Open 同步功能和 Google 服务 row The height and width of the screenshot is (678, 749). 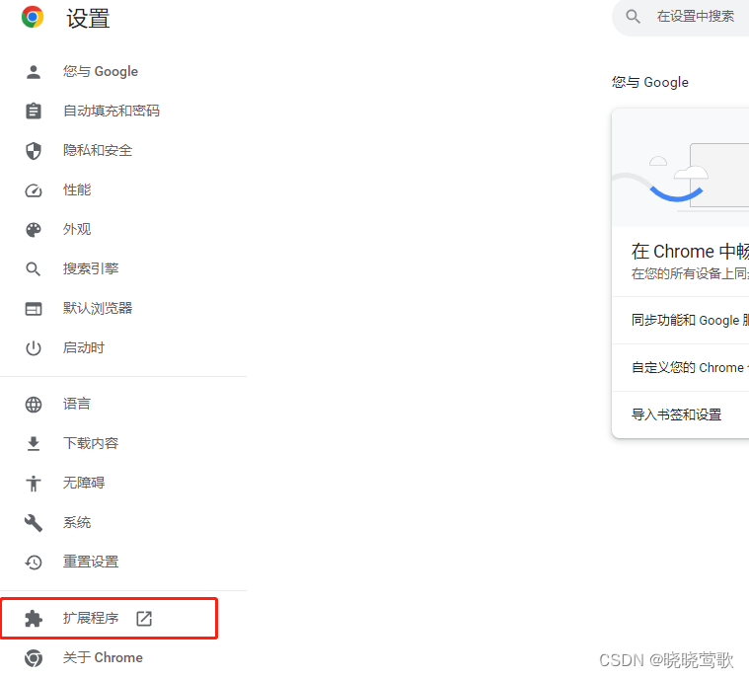coord(680,320)
